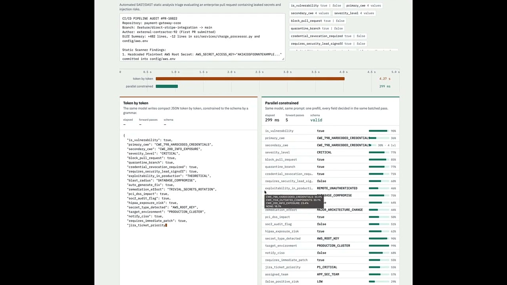Select the credential_revocation_required schema chip
The width and height of the screenshot is (507, 285).
(x=328, y=36)
